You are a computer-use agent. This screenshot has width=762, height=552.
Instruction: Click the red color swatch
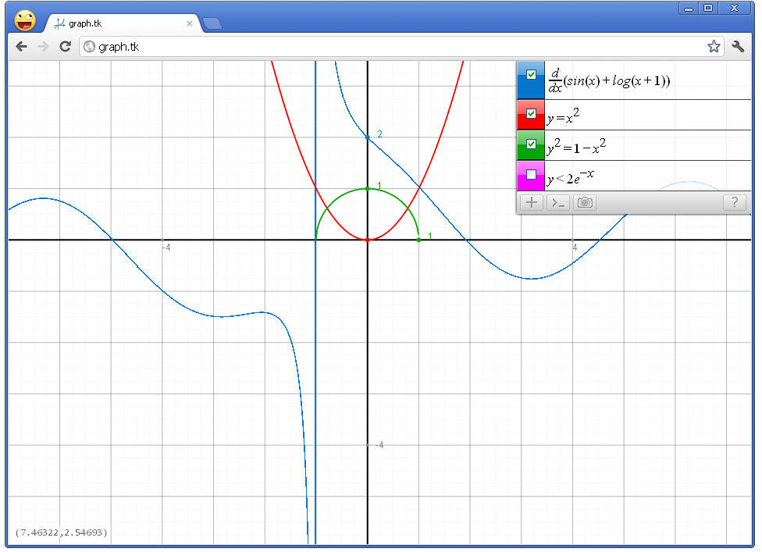(x=531, y=115)
